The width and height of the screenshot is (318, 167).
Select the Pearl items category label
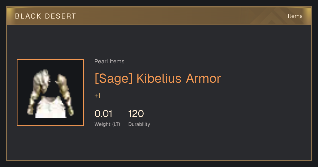109,61
